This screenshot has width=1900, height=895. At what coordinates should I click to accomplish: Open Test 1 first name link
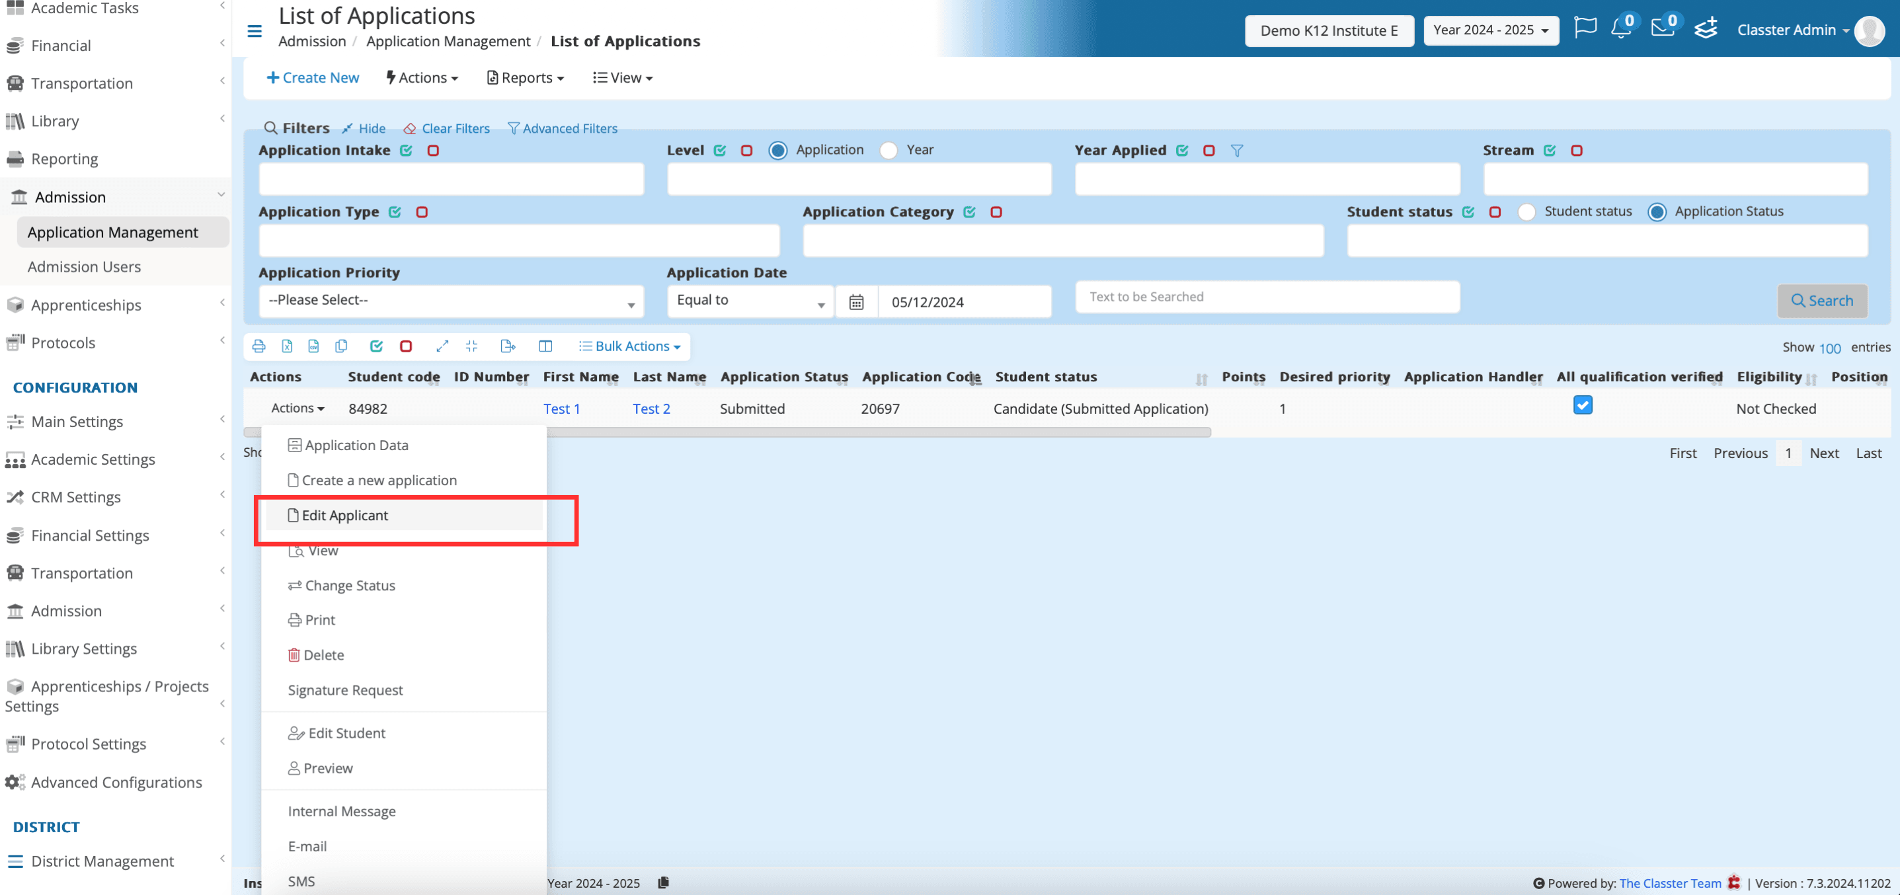tap(562, 409)
